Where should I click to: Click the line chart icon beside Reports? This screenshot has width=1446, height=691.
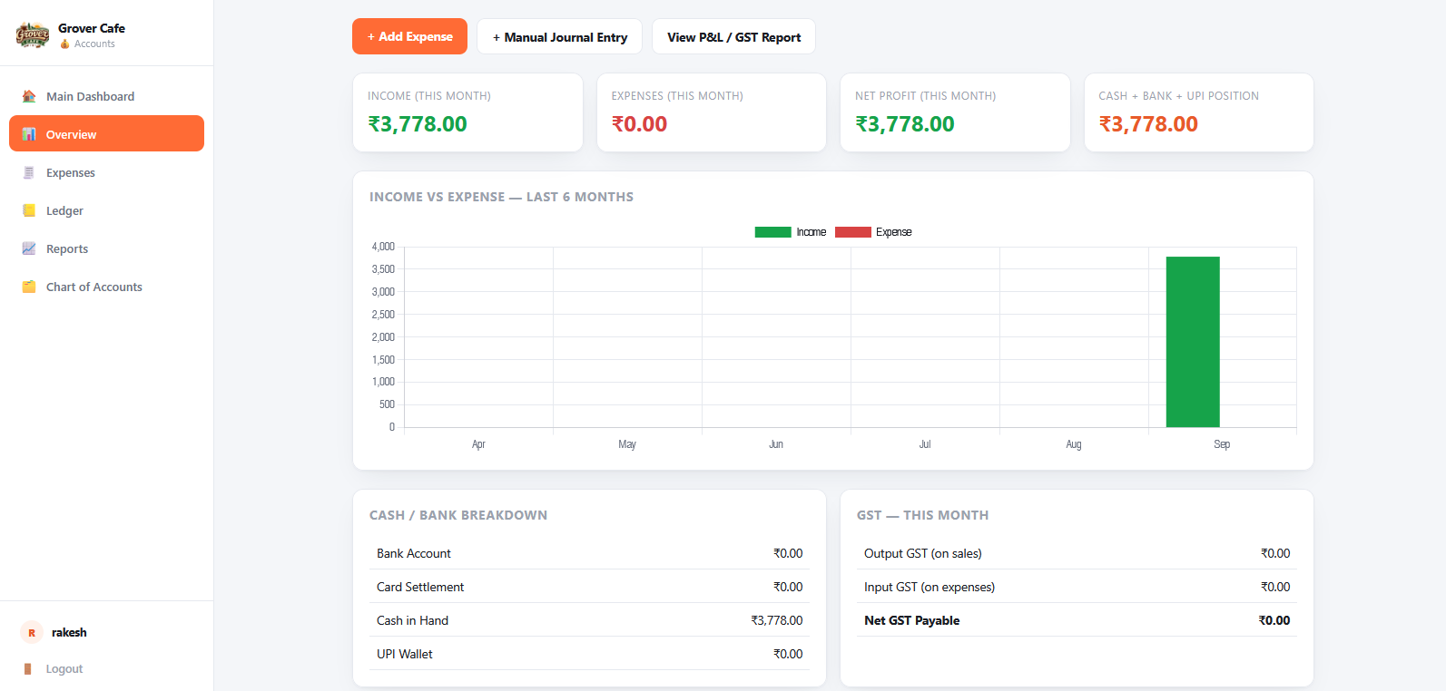click(x=29, y=248)
